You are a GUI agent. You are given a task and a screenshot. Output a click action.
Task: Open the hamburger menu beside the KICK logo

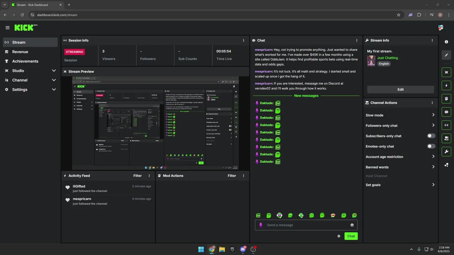coord(7,28)
